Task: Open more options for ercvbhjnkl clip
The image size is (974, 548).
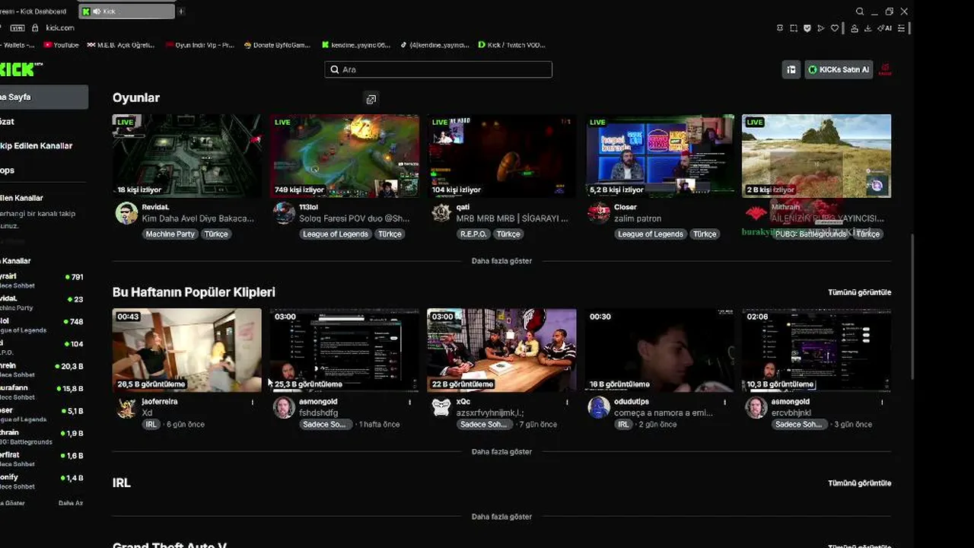Action: click(882, 402)
